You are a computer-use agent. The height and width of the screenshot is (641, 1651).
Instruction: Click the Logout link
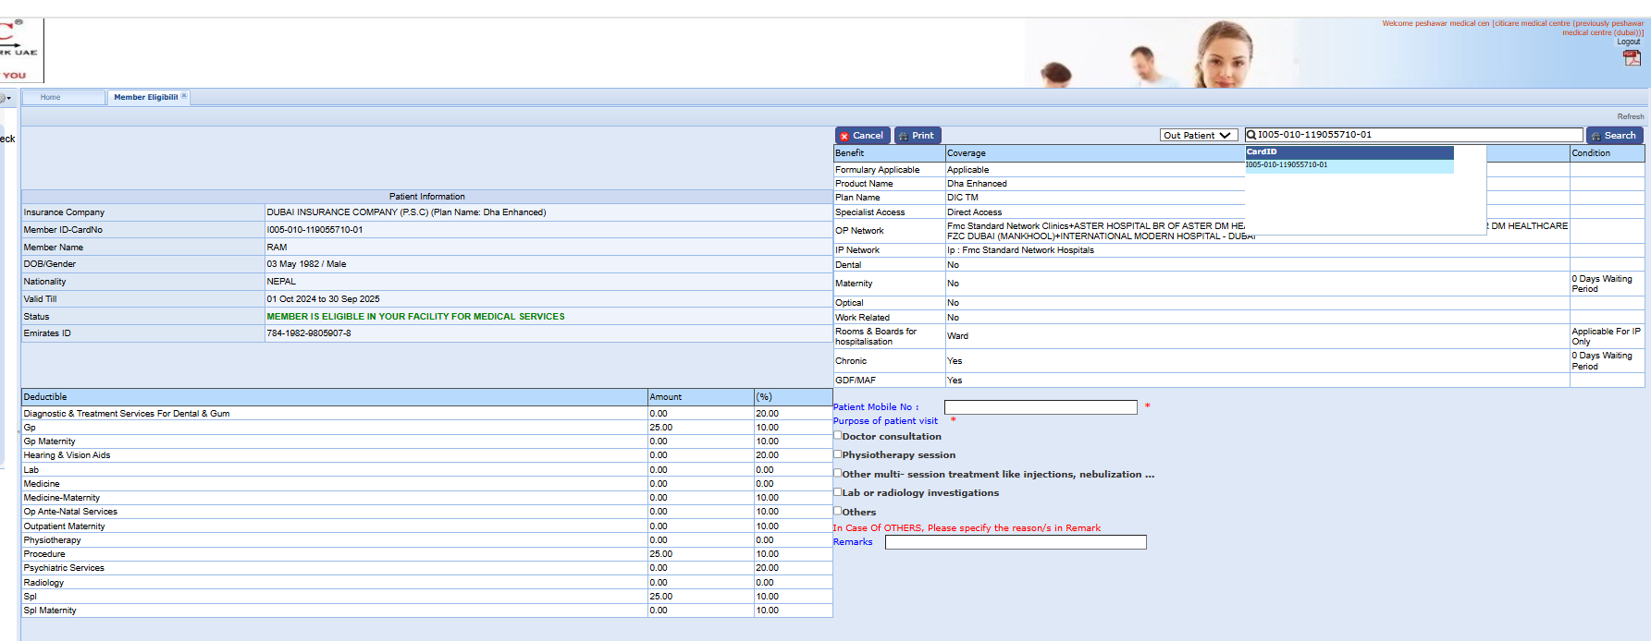click(1628, 42)
